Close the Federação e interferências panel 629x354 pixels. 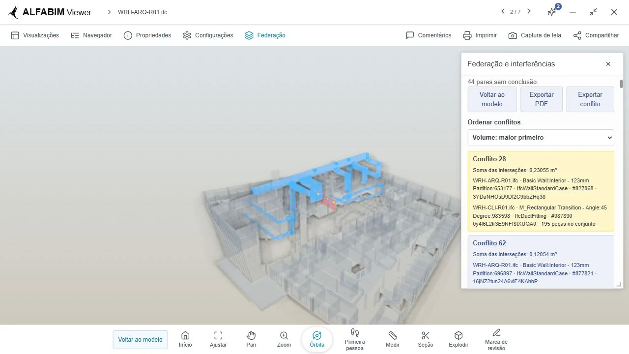[608, 64]
